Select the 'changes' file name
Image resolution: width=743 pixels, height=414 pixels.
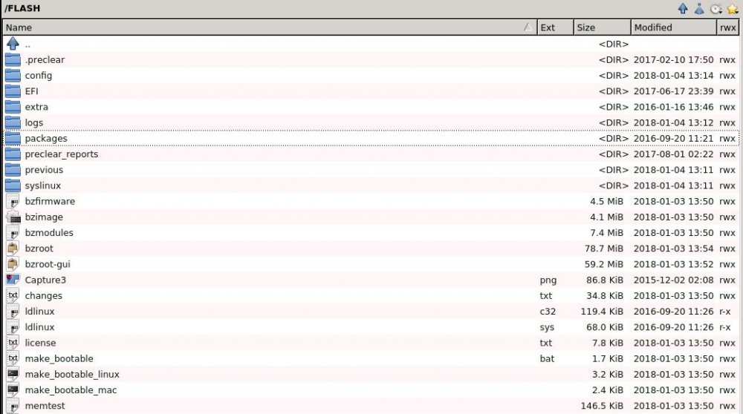tap(43, 296)
